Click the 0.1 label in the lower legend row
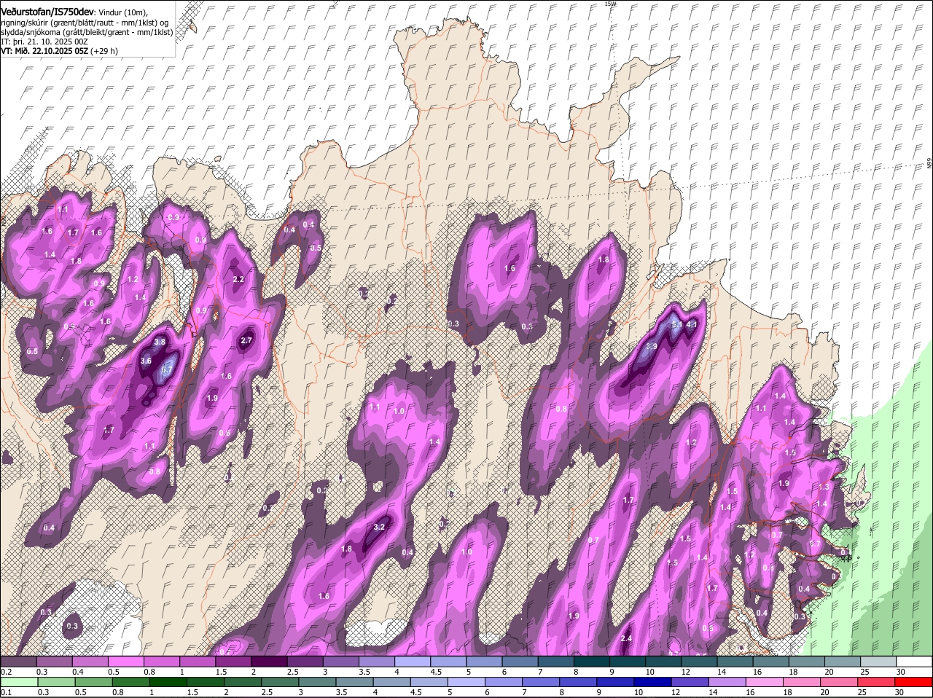This screenshot has height=698, width=933. pos(6,692)
